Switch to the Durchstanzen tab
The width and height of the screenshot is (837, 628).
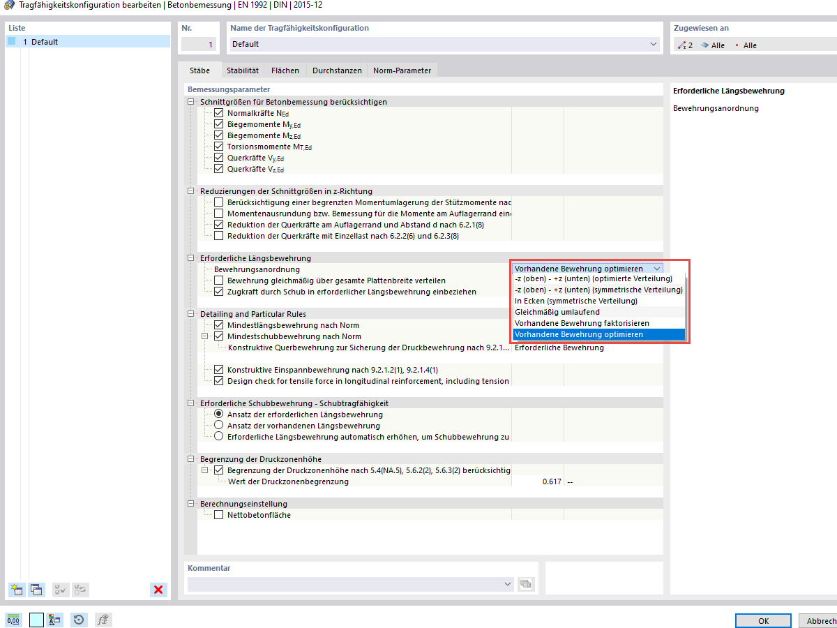click(x=337, y=70)
